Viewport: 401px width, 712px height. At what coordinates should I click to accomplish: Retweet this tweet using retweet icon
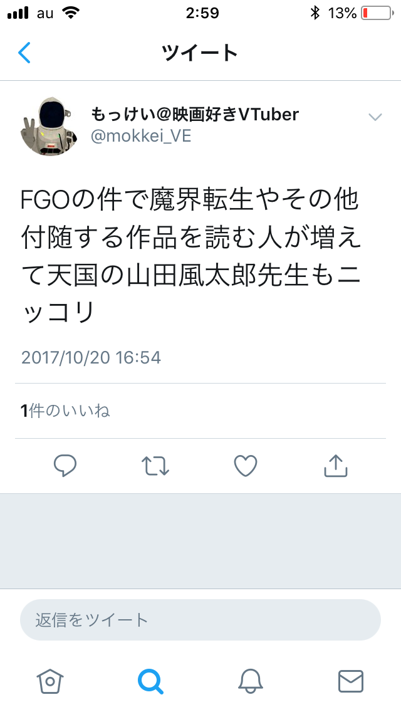click(155, 466)
